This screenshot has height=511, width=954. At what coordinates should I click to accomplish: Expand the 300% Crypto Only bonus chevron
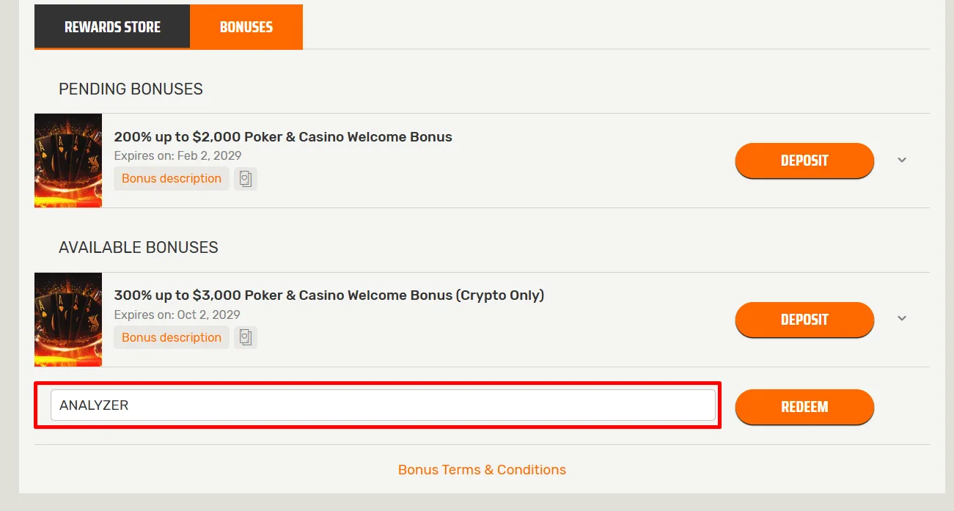pyautogui.click(x=902, y=319)
